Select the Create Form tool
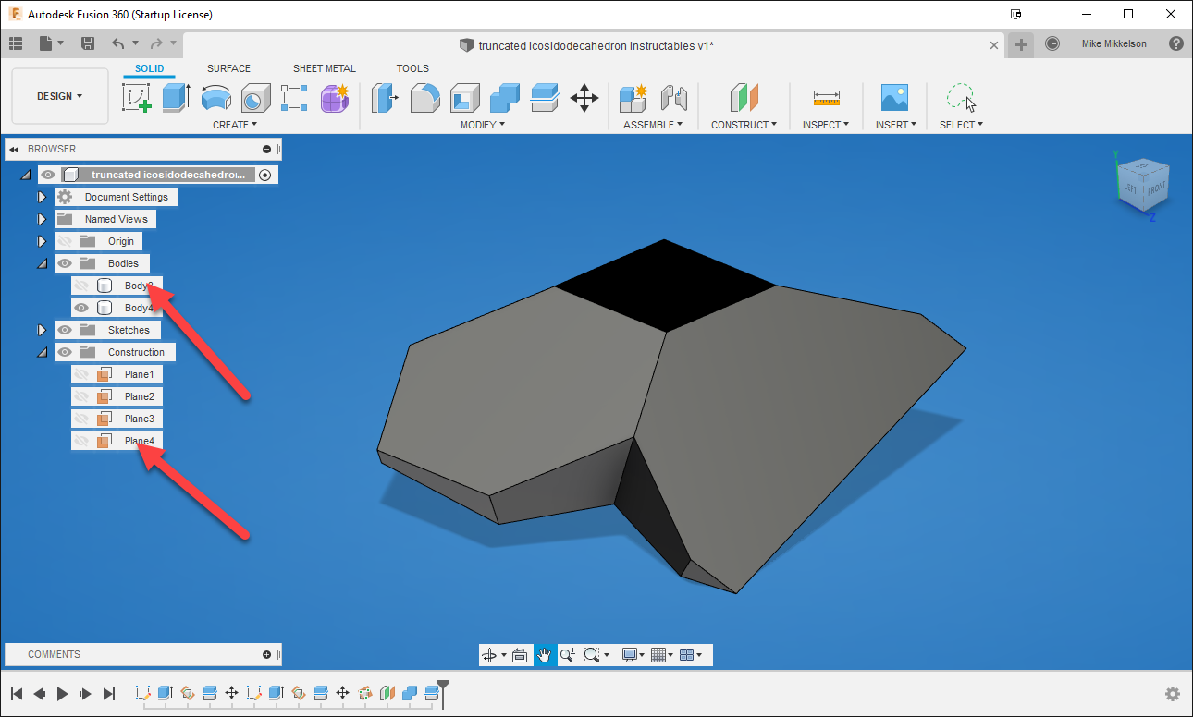The height and width of the screenshot is (717, 1193). [x=335, y=97]
